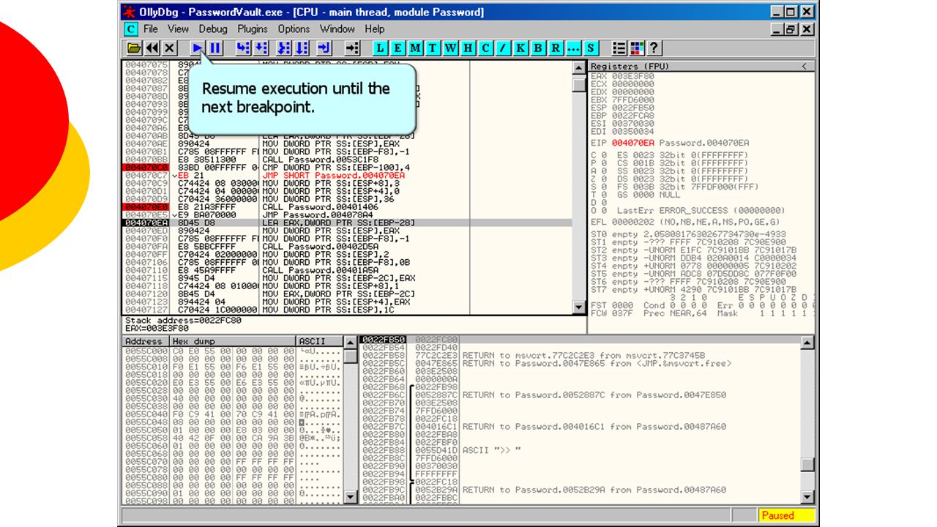The height and width of the screenshot is (527, 937).
Task: Click dump pane scrollbar down arrow
Action: (x=351, y=498)
